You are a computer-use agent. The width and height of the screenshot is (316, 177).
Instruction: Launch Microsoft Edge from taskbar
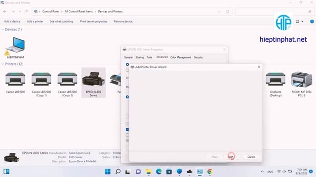coord(159,172)
